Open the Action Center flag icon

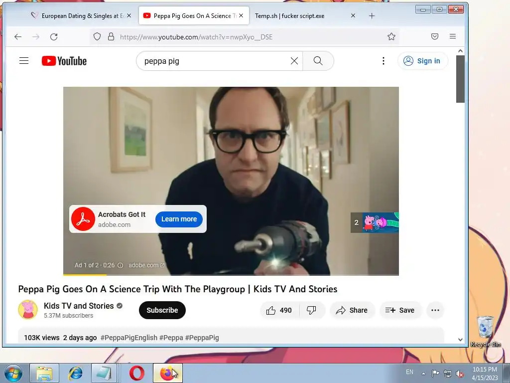tap(435, 373)
